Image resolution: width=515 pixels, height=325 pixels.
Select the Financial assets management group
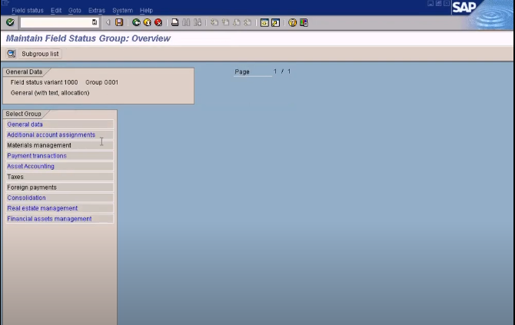pos(59,219)
